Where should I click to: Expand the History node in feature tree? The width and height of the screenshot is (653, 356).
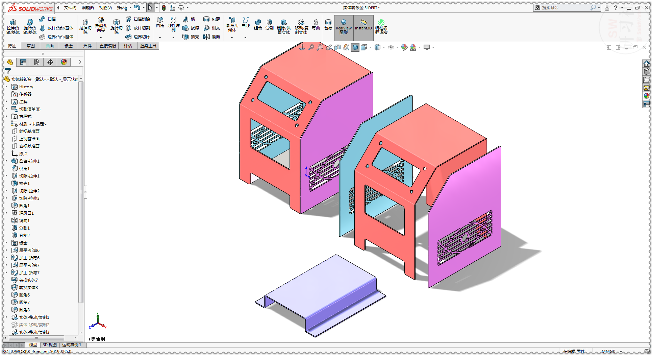click(x=6, y=87)
